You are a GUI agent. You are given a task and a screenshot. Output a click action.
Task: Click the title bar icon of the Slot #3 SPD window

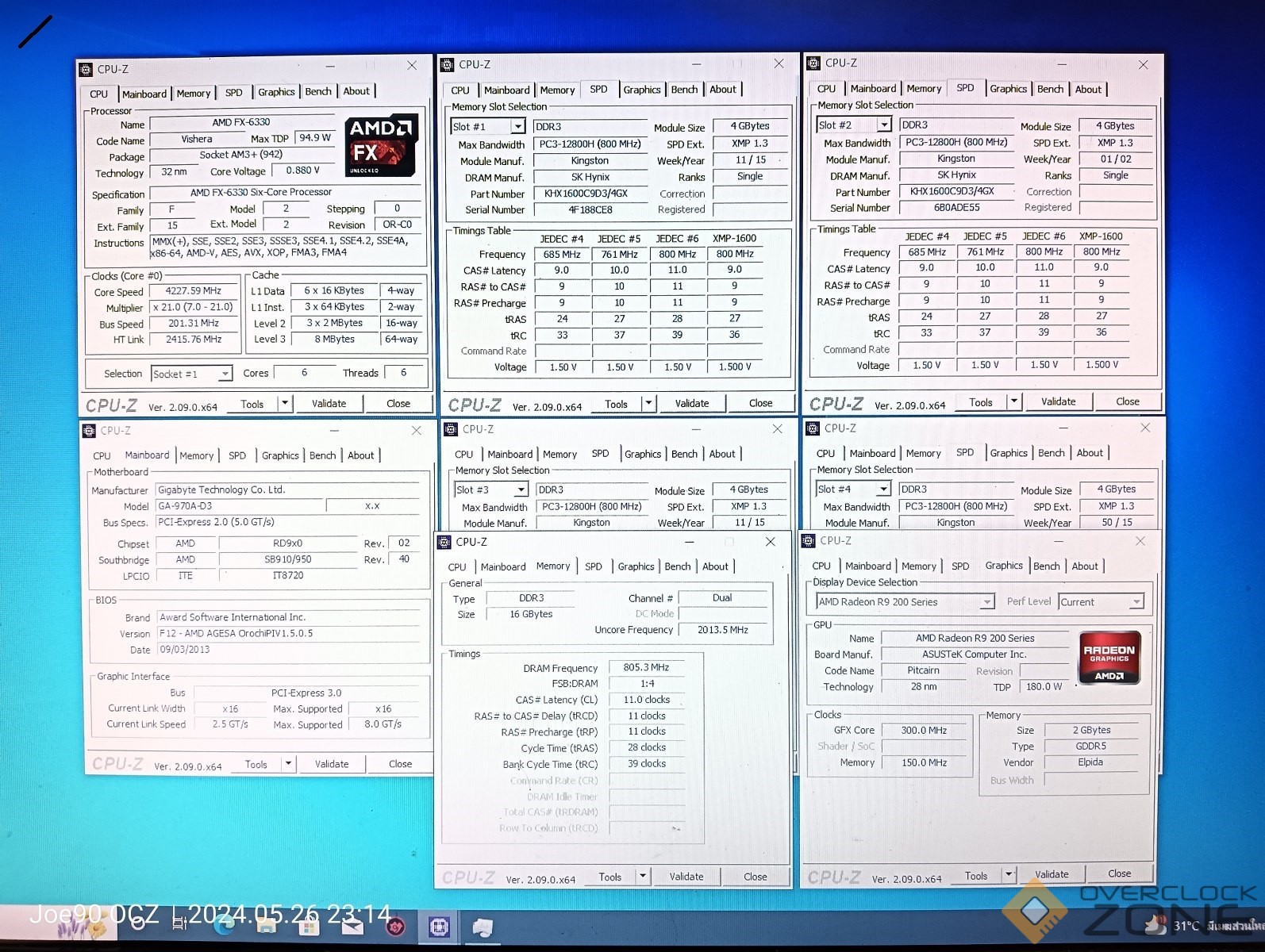point(451,429)
